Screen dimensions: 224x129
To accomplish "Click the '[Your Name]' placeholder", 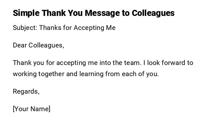I will [x=31, y=109].
